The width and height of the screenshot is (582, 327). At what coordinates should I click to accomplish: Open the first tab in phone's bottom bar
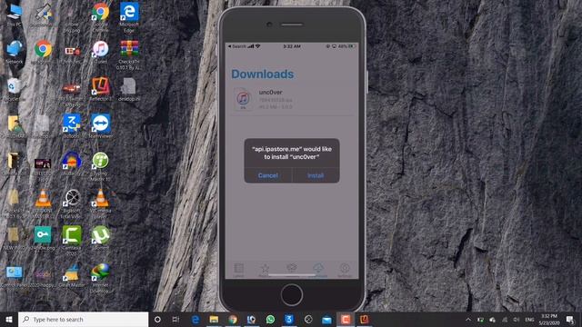(x=238, y=270)
